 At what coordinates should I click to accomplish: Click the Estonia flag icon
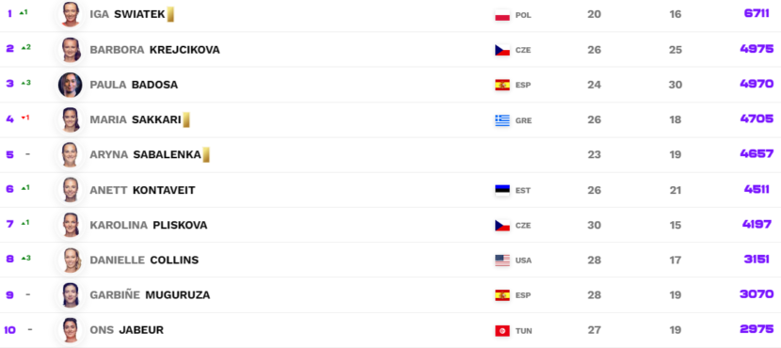[x=502, y=190]
